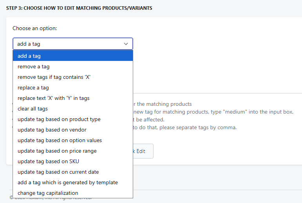302x203 pixels.
Task: Choose "replace text 'X' with 'Y' in tags"
Action: (x=73, y=98)
